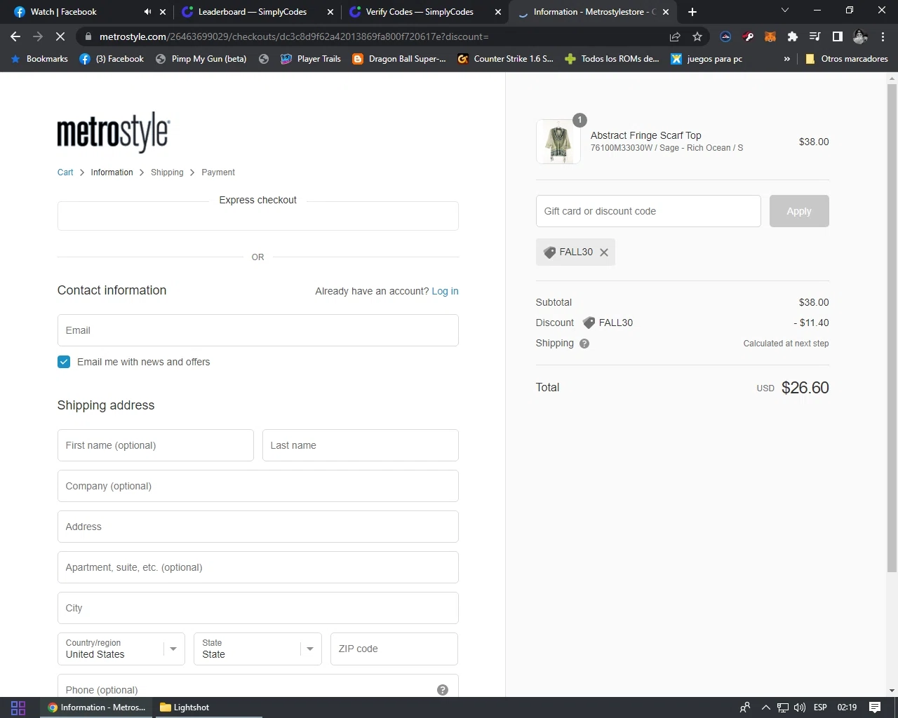Open the media control playlist icon
Image resolution: width=898 pixels, height=718 pixels.
pos(815,36)
